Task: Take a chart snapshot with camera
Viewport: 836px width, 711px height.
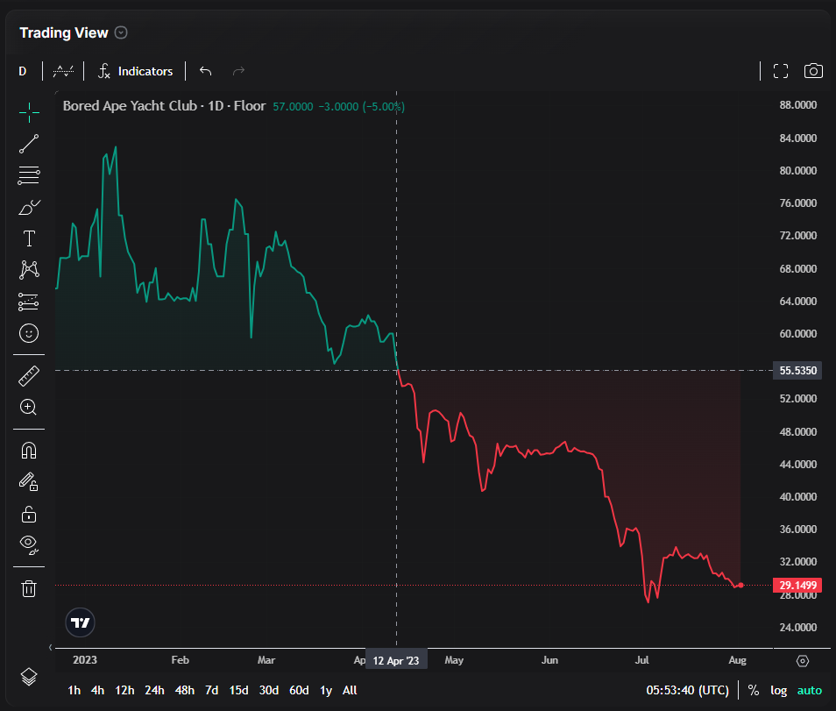Action: click(813, 71)
